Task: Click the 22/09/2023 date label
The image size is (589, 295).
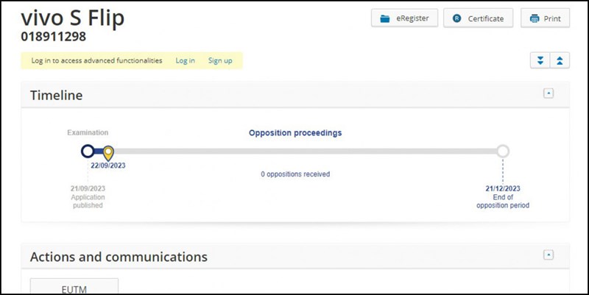Action: 108,166
